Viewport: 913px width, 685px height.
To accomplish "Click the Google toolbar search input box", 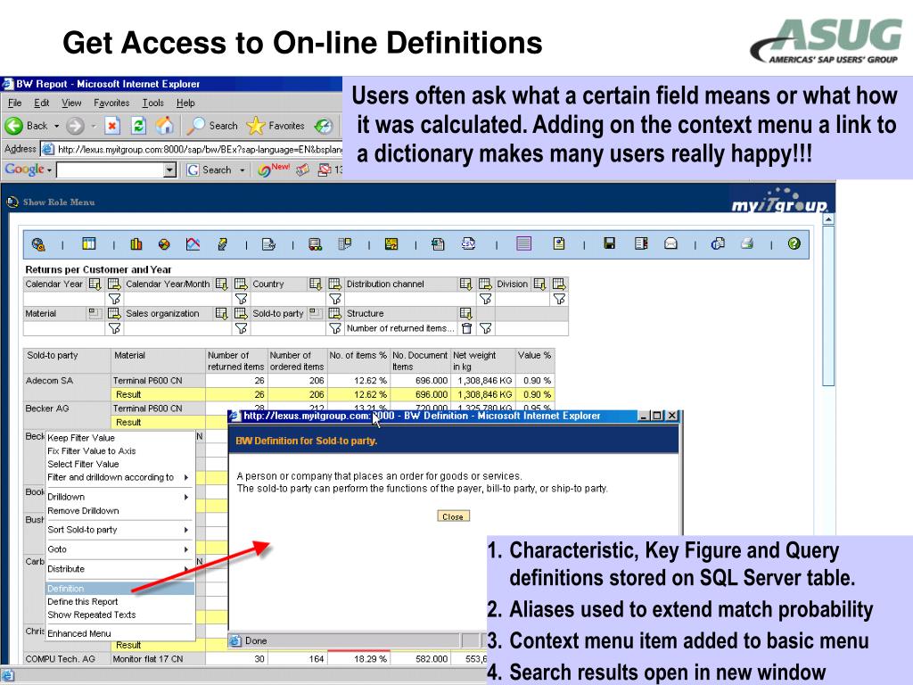I will click(x=111, y=170).
